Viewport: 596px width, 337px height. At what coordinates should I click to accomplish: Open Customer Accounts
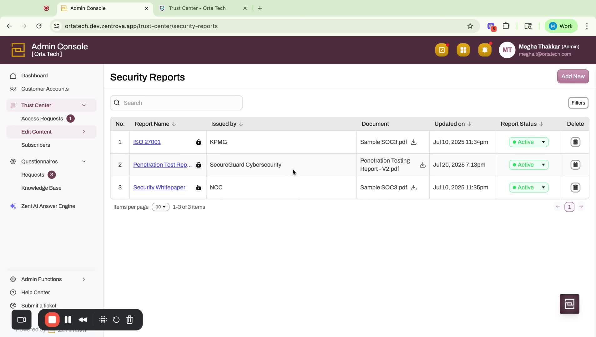[x=45, y=89]
